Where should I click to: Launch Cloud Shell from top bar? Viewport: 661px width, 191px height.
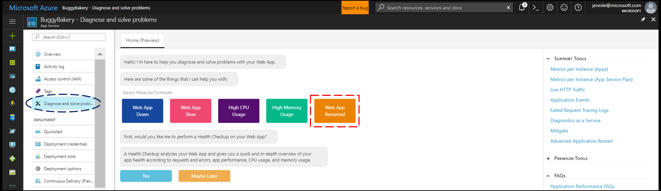[x=536, y=7]
